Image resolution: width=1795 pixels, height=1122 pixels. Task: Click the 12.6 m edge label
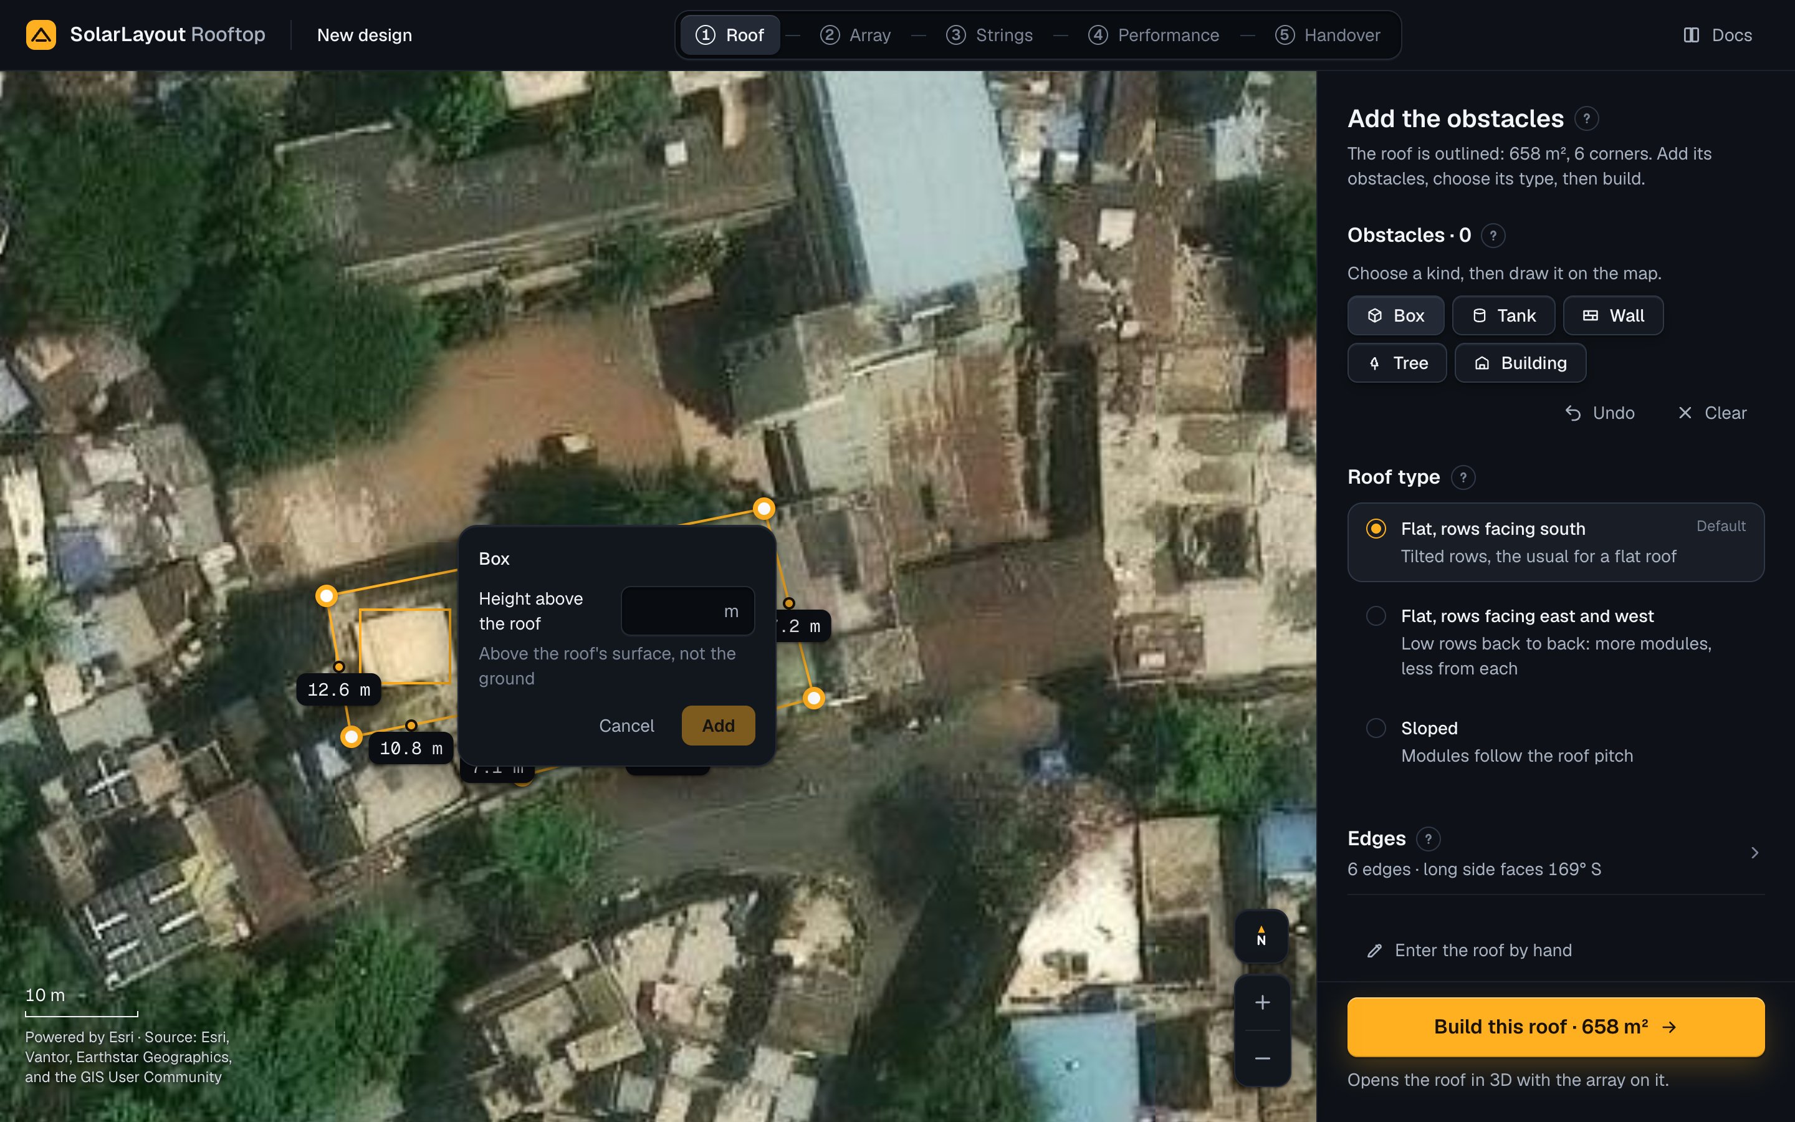click(x=339, y=690)
